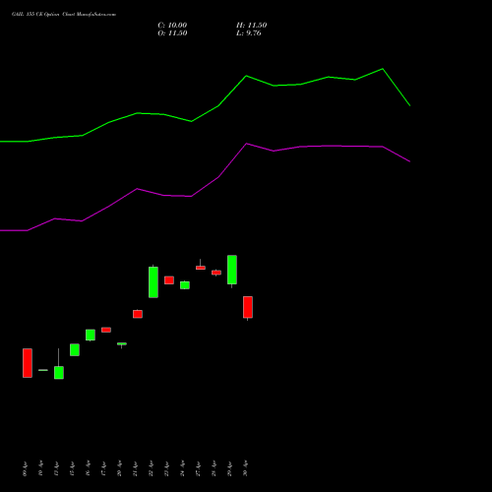Click the '13 Apr' date axis label

click(x=57, y=469)
